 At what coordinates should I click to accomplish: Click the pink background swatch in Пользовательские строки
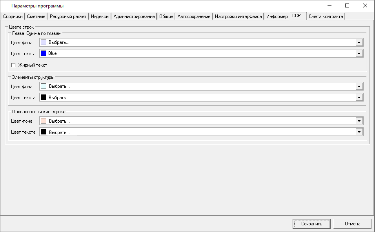click(44, 121)
